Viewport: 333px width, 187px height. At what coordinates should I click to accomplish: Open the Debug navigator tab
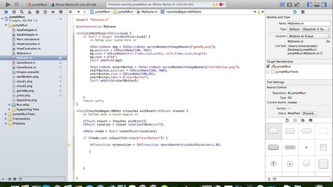pos(45,12)
